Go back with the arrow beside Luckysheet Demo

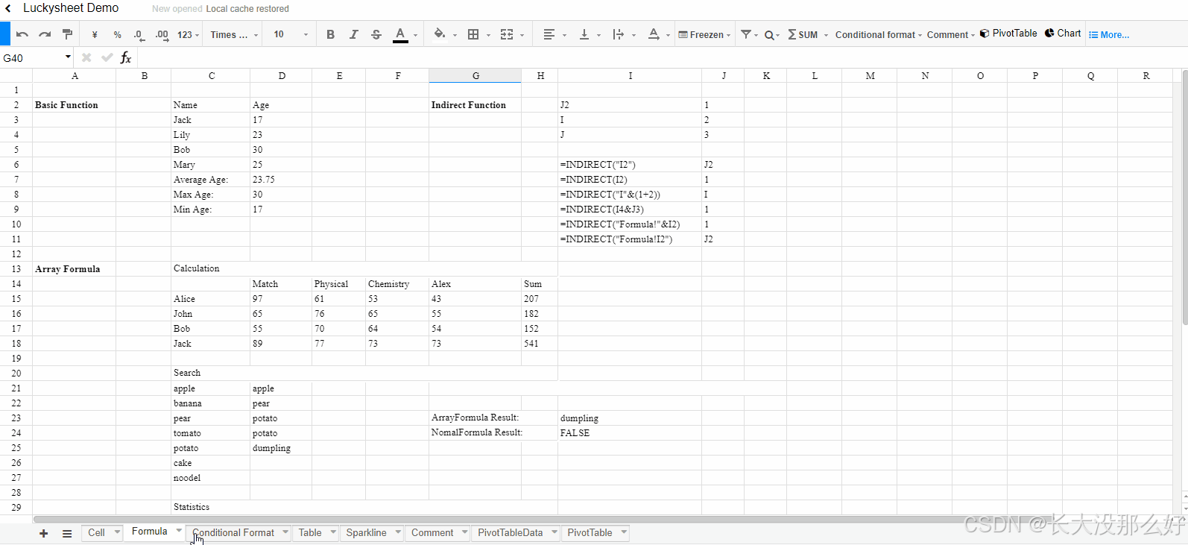[x=8, y=8]
